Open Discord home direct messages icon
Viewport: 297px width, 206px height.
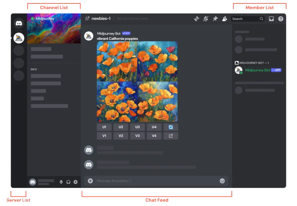point(19,23)
